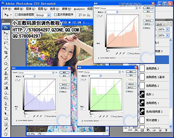The height and width of the screenshot is (138, 174).
Task: Toggle Show Clipping in blue channel Curves dialog
Action: tap(45, 116)
